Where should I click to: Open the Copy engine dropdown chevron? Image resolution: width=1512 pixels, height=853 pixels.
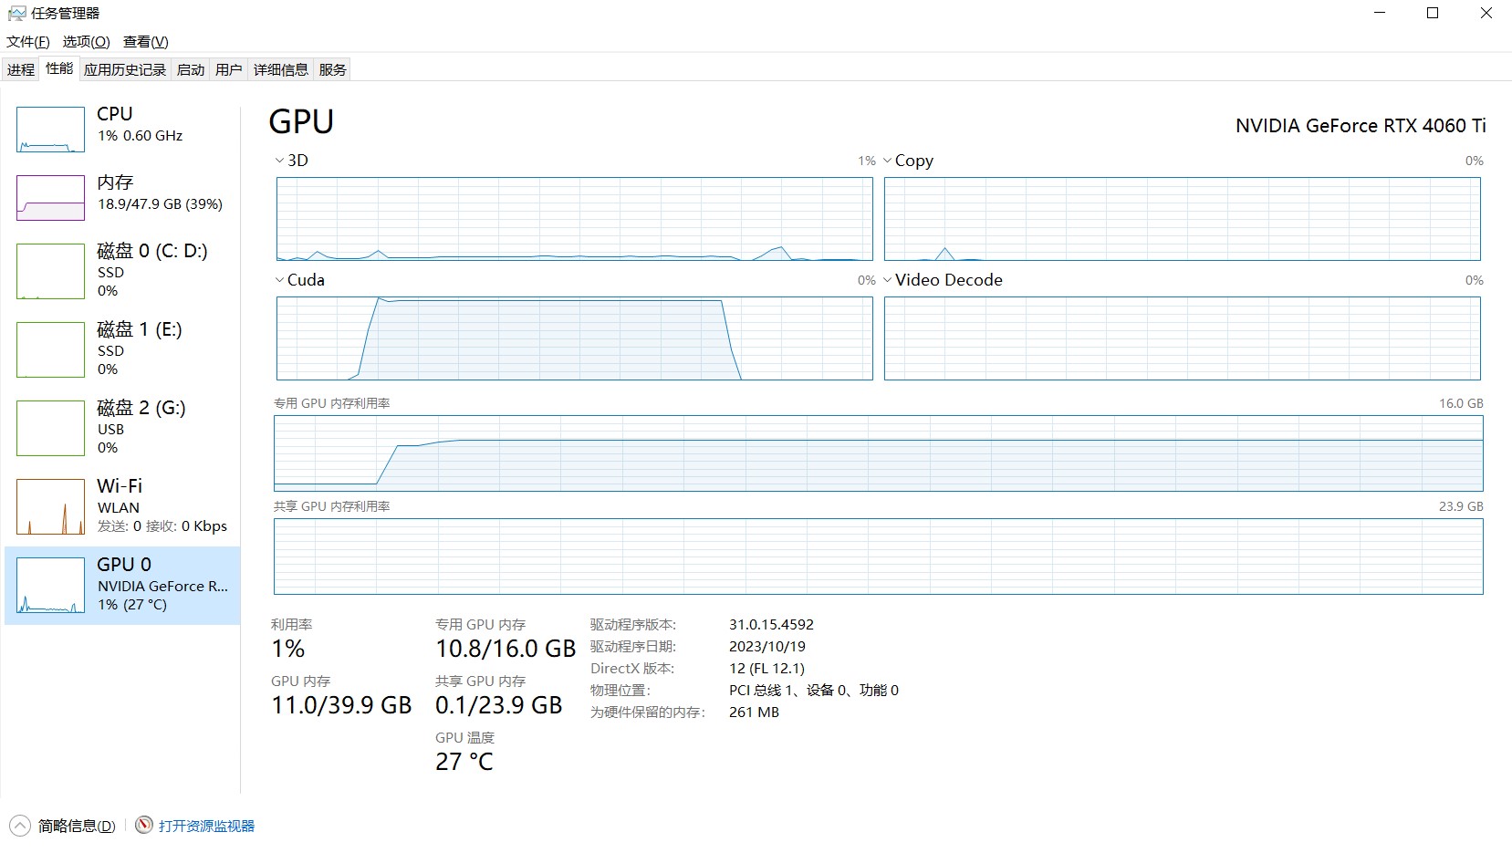coord(887,161)
